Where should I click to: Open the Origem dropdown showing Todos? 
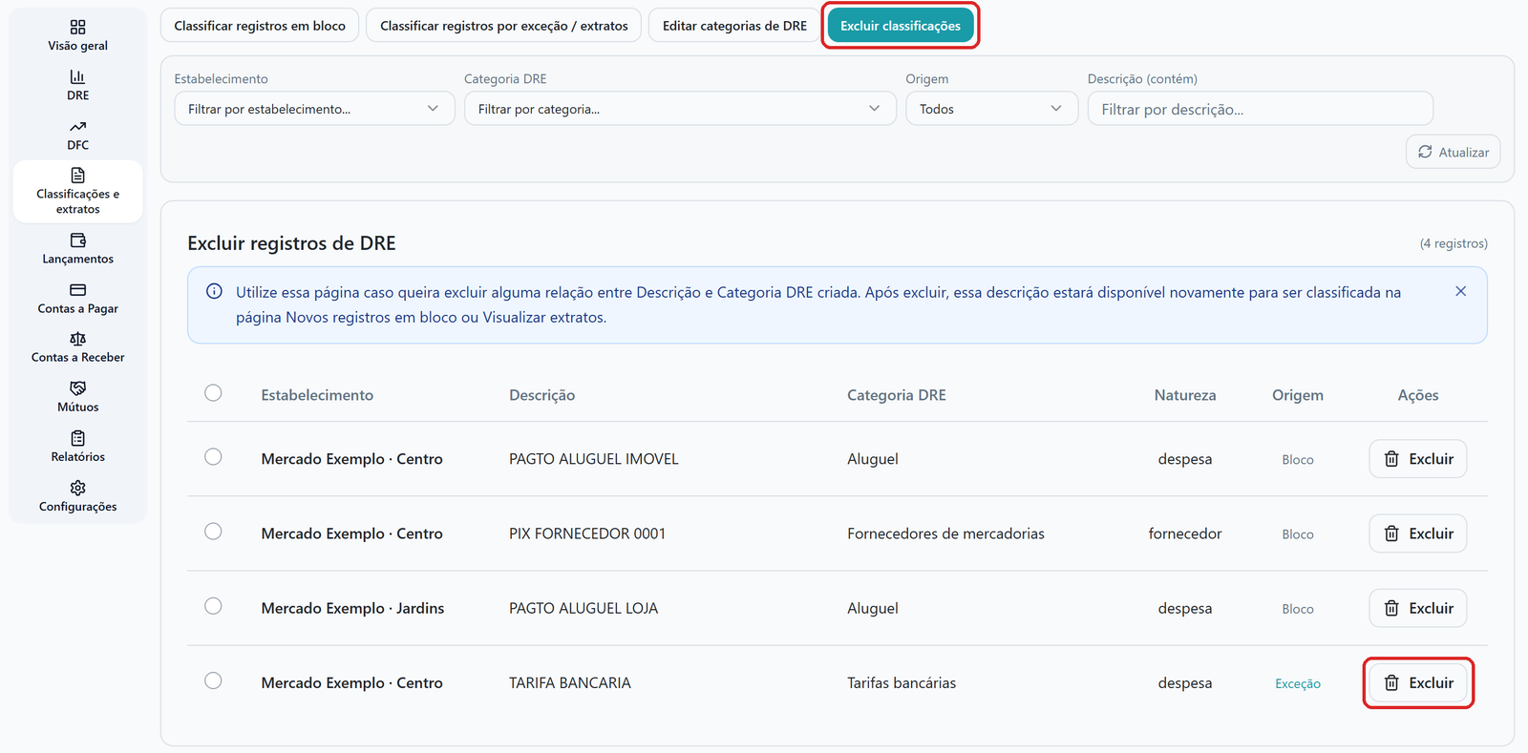[x=991, y=109]
